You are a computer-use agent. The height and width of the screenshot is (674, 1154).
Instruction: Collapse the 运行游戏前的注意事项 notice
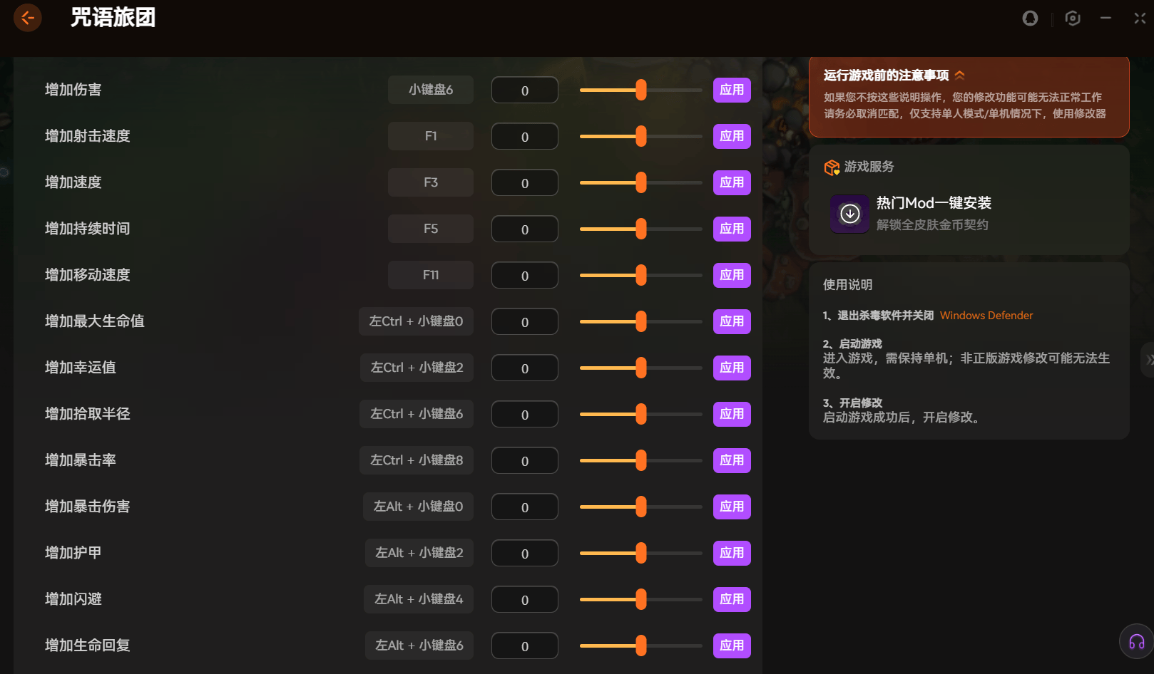pos(960,76)
